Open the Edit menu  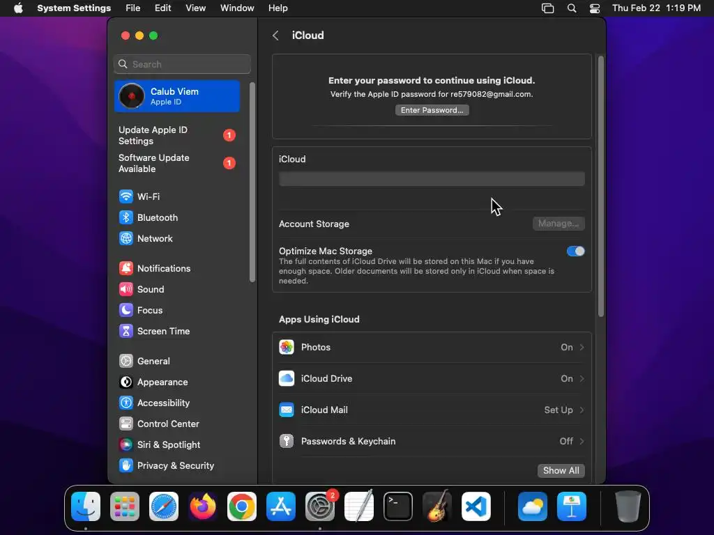162,8
